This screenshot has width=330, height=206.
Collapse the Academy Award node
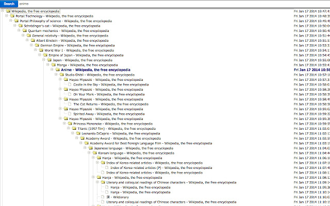(77, 138)
